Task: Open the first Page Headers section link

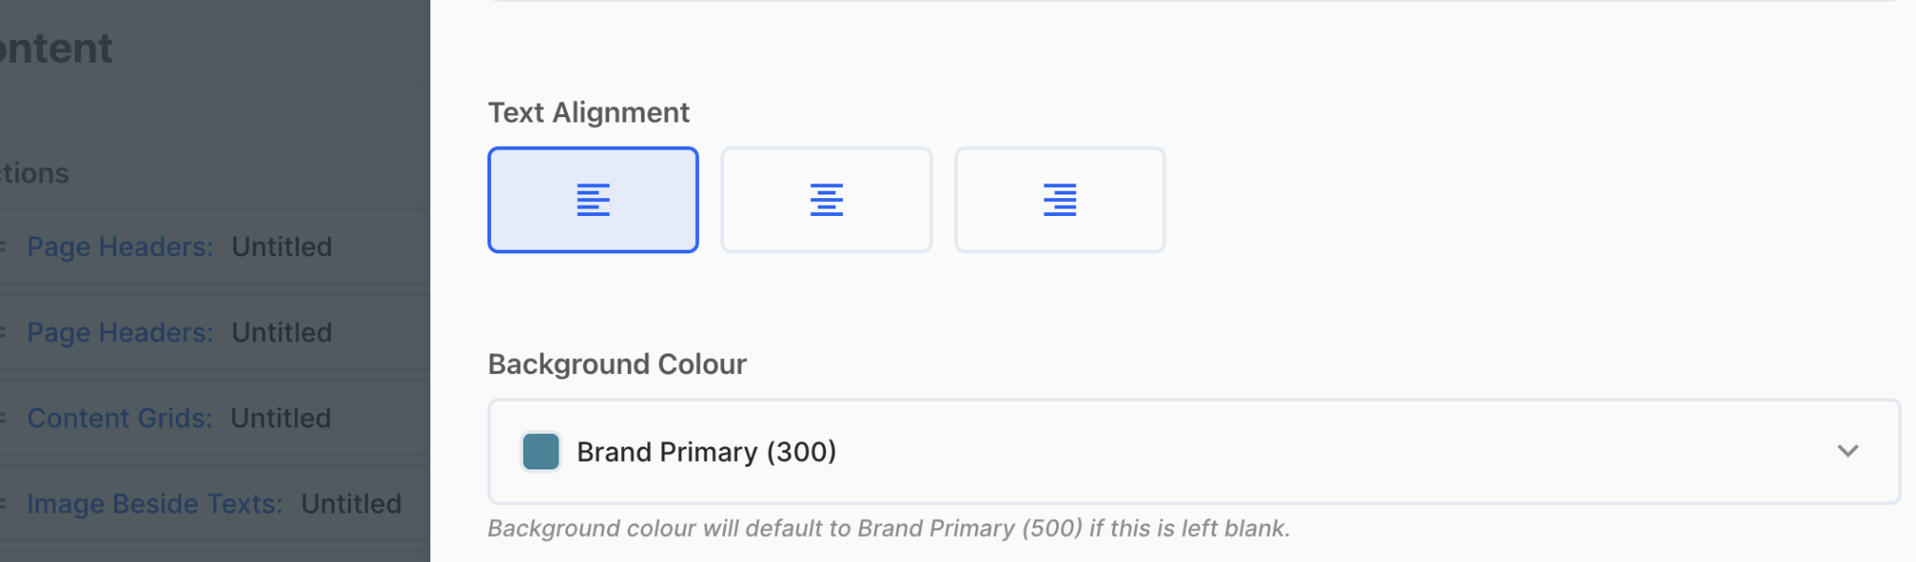Action: 120,247
